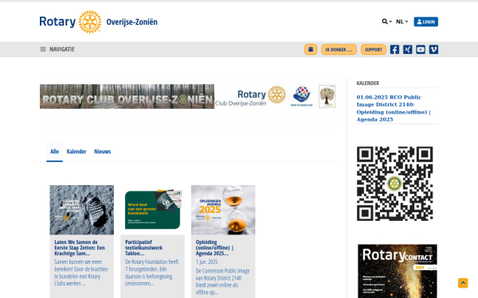Click 'De Commissie Public Image' excerpt text
Viewport: 478px width, 298px height.
tap(222, 281)
